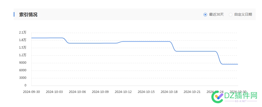Click the 2024-10-09 date label
The height and width of the screenshot is (107, 262).
point(100,92)
